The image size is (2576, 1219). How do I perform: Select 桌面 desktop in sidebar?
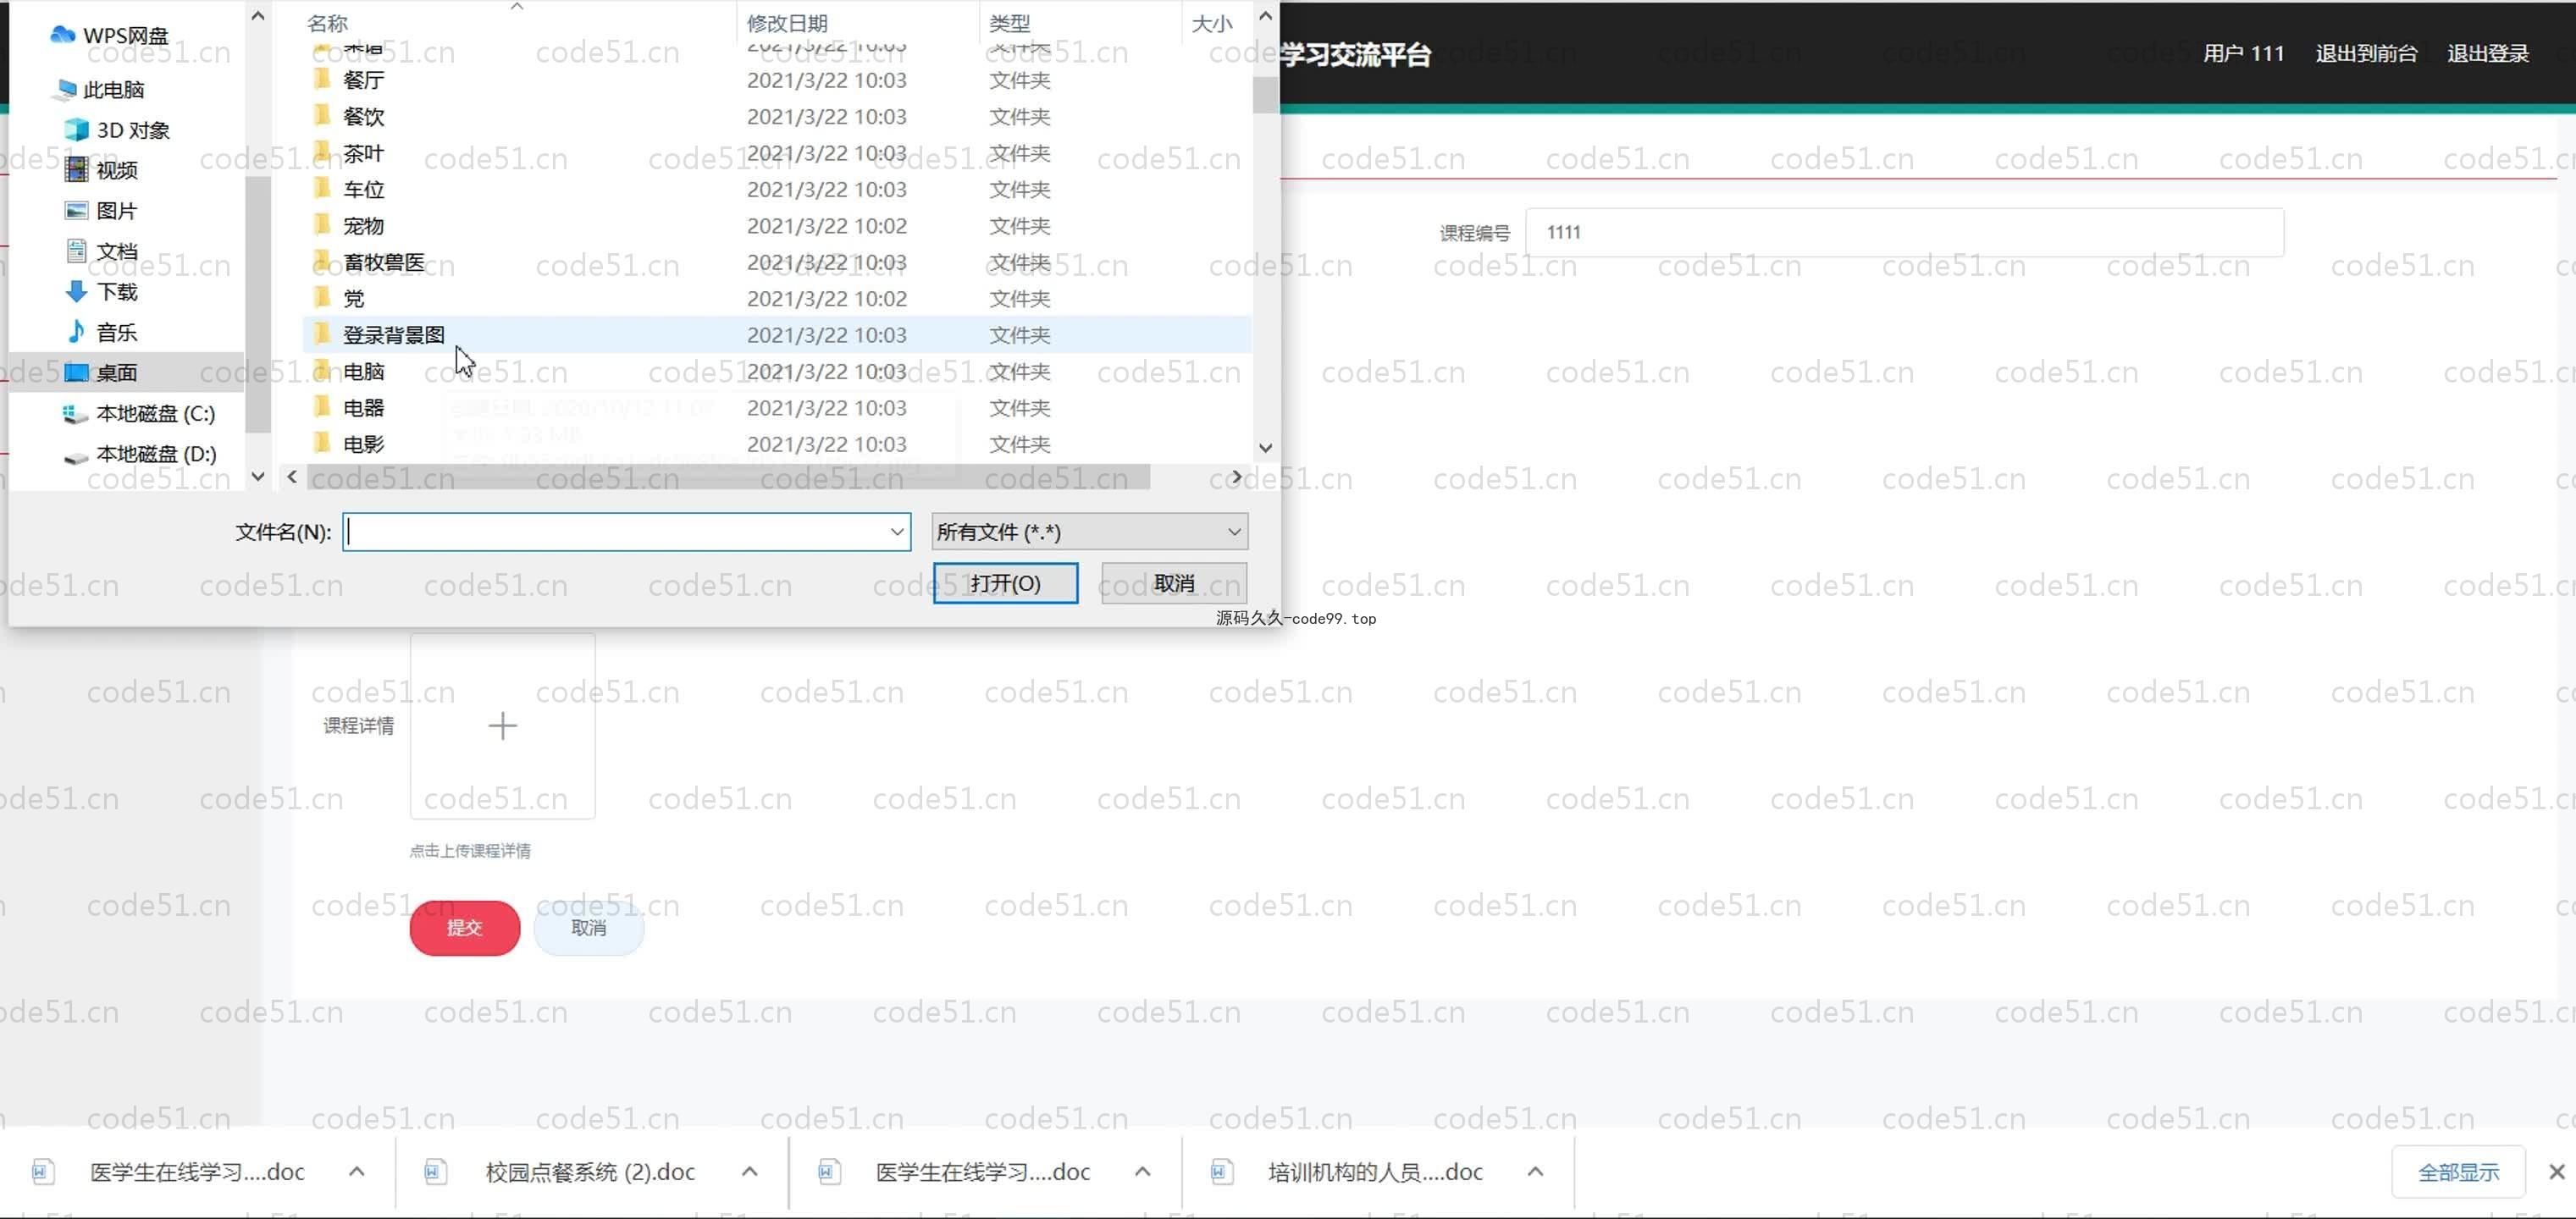click(126, 372)
